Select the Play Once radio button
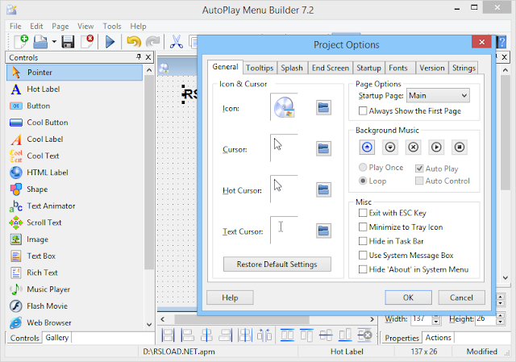 (363, 167)
